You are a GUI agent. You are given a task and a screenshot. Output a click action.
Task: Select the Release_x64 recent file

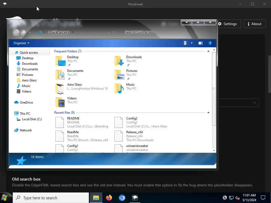[x=134, y=136]
